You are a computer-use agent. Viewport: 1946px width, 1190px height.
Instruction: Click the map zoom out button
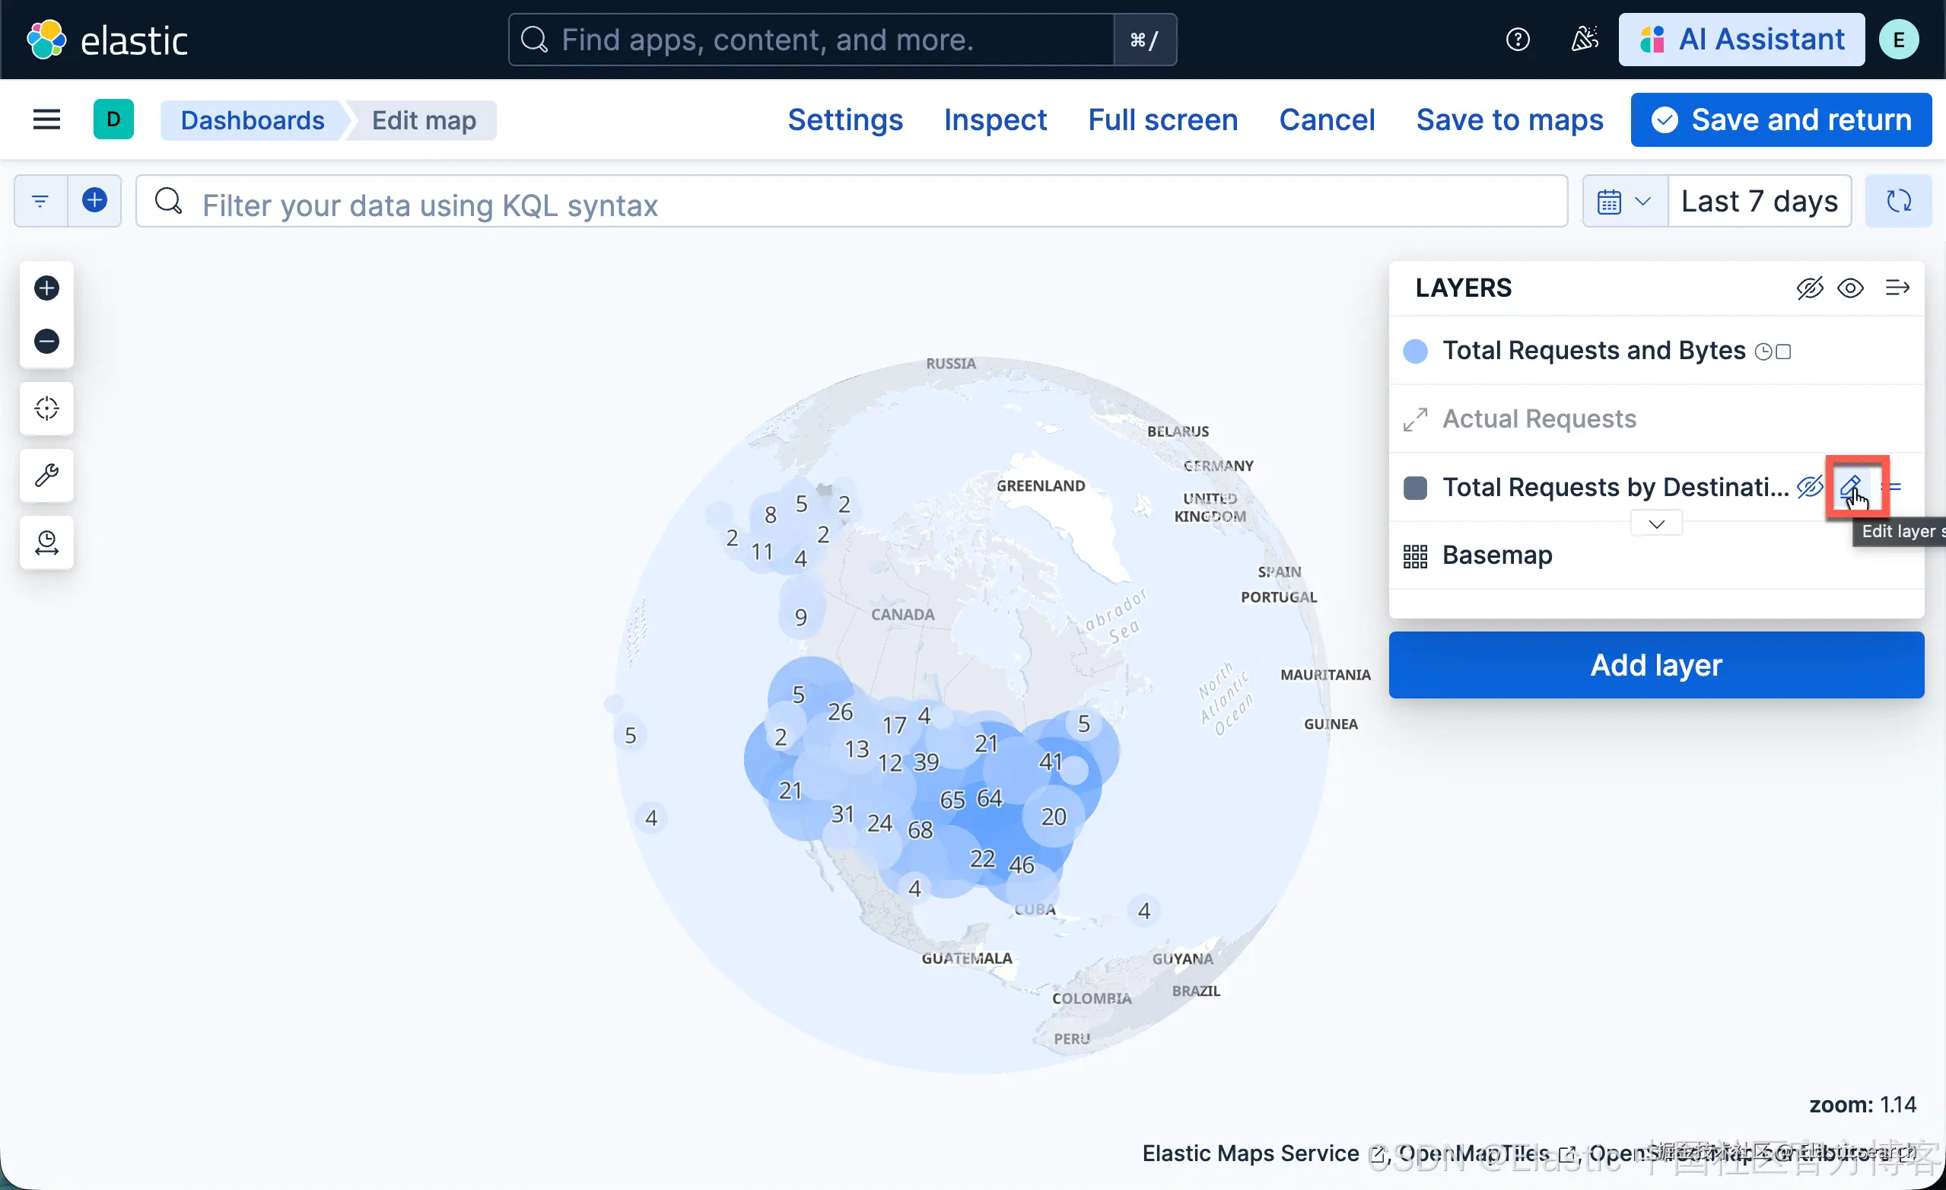click(x=46, y=341)
